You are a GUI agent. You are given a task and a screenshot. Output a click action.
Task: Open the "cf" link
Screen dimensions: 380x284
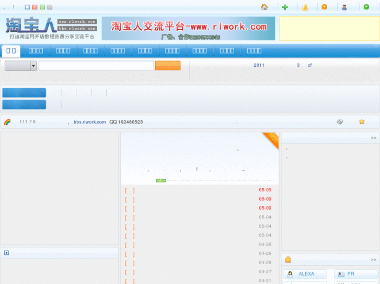coord(309,65)
